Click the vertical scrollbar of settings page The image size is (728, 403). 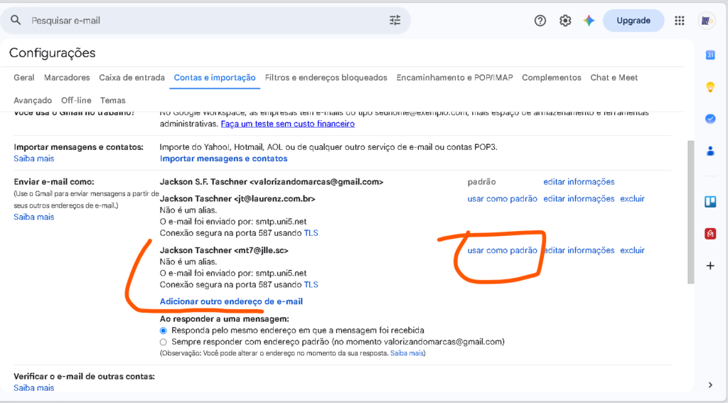[691, 212]
